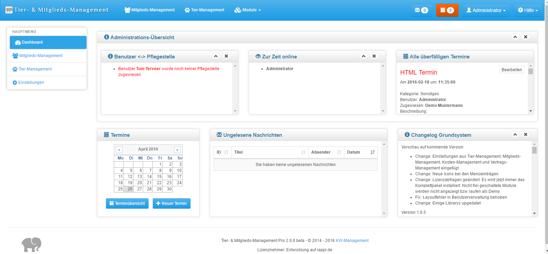The height and width of the screenshot is (254, 548).
Task: Open the orange calendar appointments notification
Action: 447,10
